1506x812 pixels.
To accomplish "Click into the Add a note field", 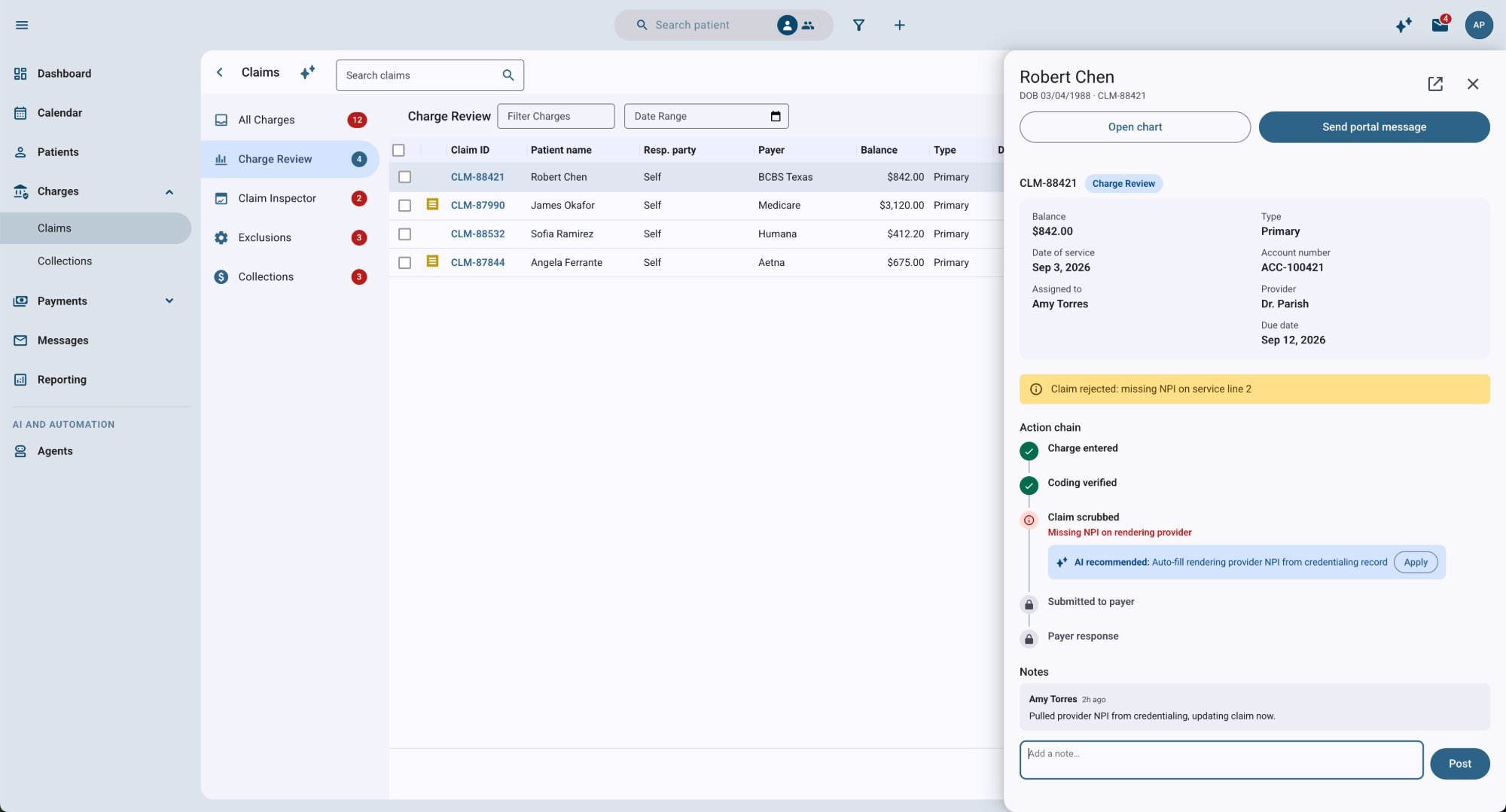I will pyautogui.click(x=1221, y=760).
